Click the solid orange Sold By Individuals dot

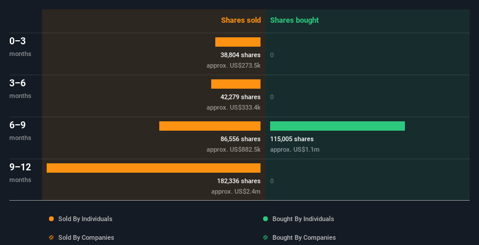tap(51, 219)
